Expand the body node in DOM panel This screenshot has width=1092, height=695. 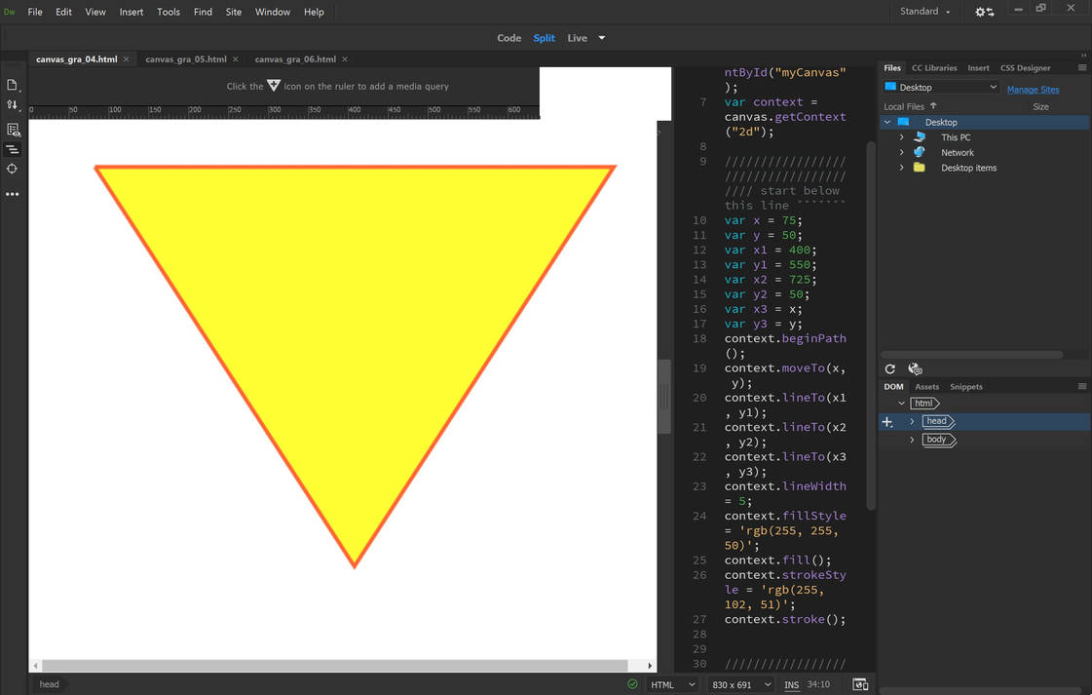point(913,440)
